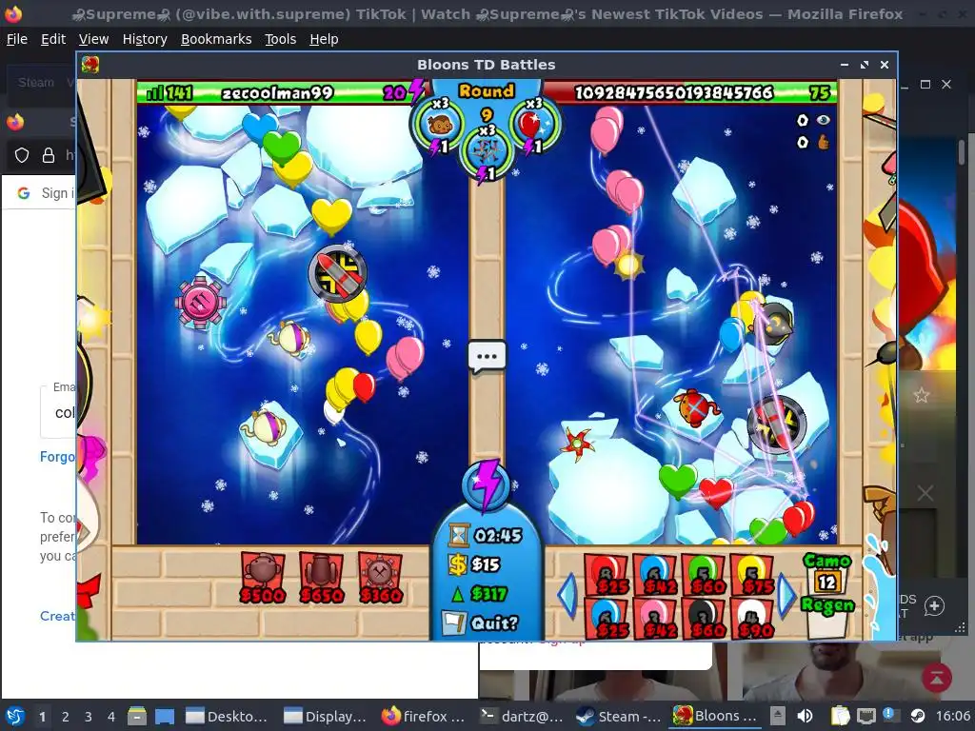The width and height of the screenshot is (975, 731).
Task: Open Steam menu in background Steam window
Action: click(x=35, y=83)
